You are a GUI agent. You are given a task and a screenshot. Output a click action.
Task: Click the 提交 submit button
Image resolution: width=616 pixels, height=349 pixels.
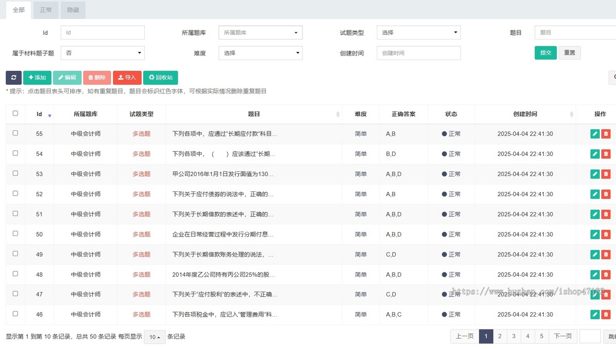546,53
